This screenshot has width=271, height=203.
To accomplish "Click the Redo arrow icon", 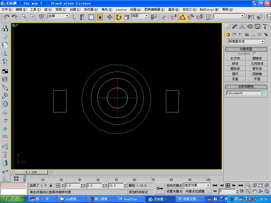I will pos(15,17).
